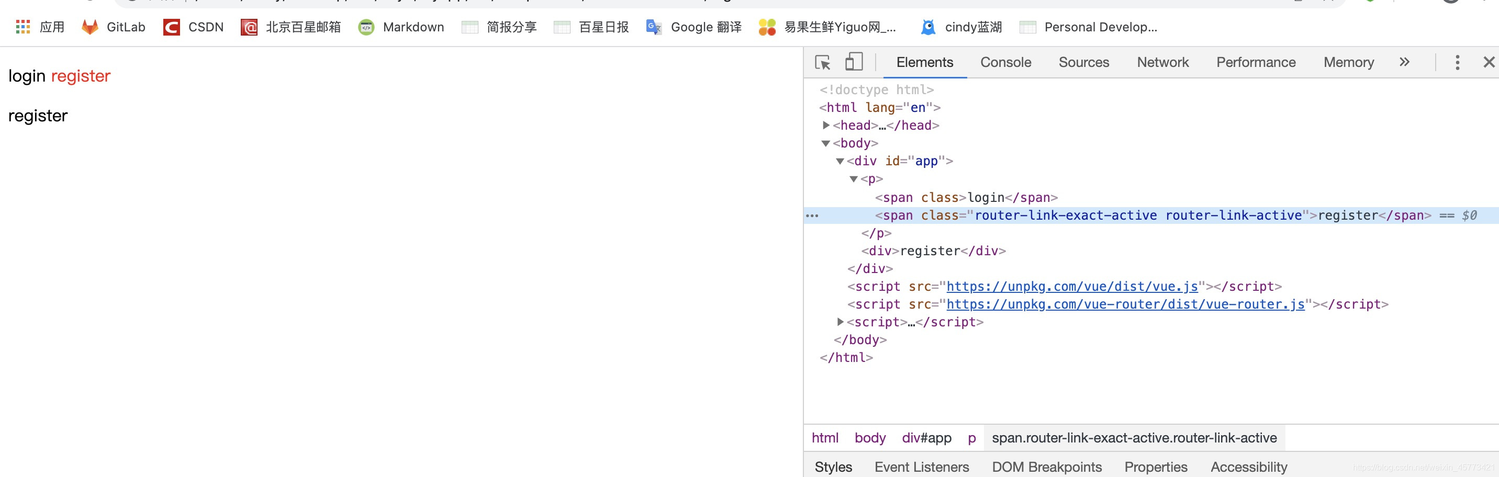Viewport: 1499px width, 477px height.
Task: Click the red register link on page
Action: (x=81, y=76)
